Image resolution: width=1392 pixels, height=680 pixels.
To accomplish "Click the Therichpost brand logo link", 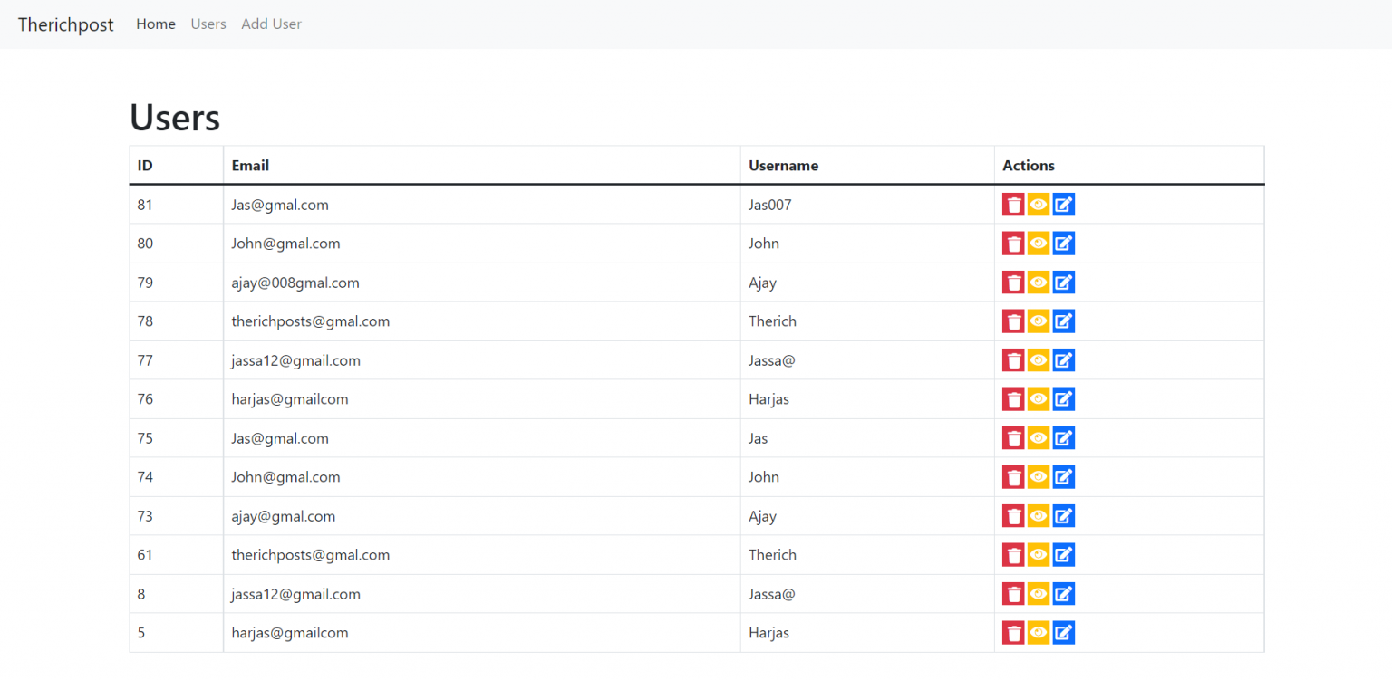I will coord(66,24).
